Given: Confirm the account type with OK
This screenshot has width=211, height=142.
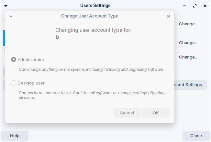Looking at the screenshot, I should coord(156,113).
